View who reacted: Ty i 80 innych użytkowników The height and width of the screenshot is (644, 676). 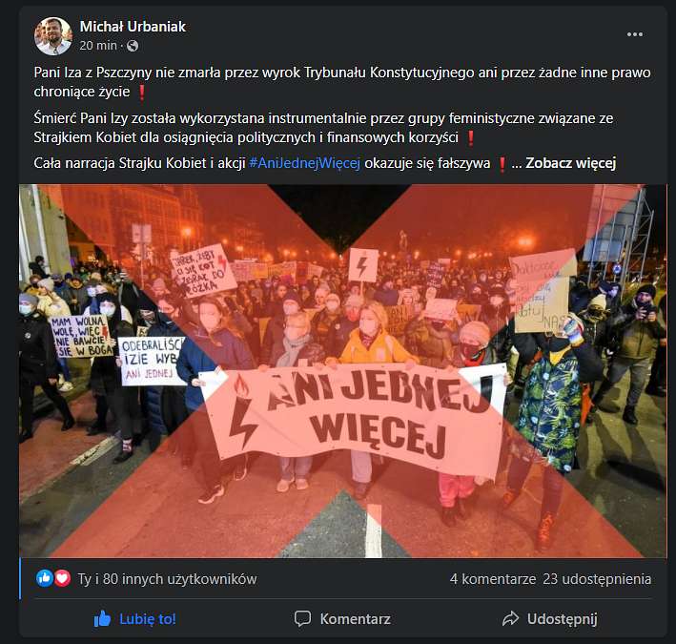167,579
